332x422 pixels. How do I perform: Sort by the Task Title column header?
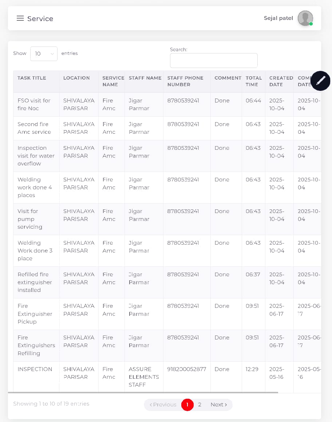[32, 78]
